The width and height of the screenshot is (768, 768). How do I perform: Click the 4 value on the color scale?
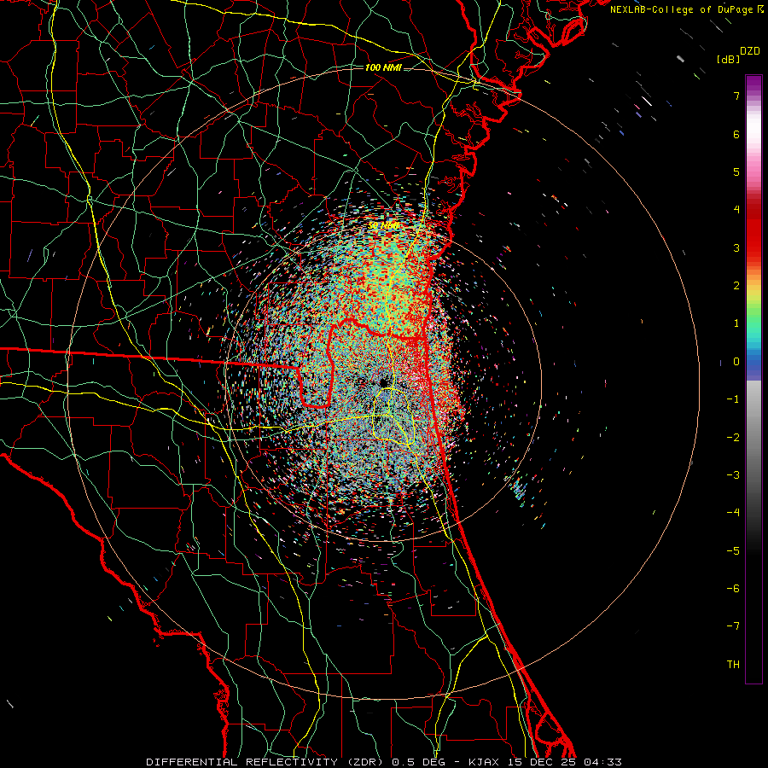click(736, 210)
